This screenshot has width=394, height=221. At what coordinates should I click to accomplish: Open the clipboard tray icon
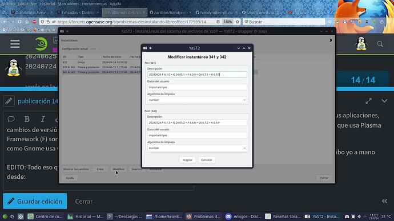pyautogui.click(x=353, y=216)
